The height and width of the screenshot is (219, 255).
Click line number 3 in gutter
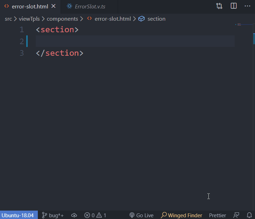point(22,53)
